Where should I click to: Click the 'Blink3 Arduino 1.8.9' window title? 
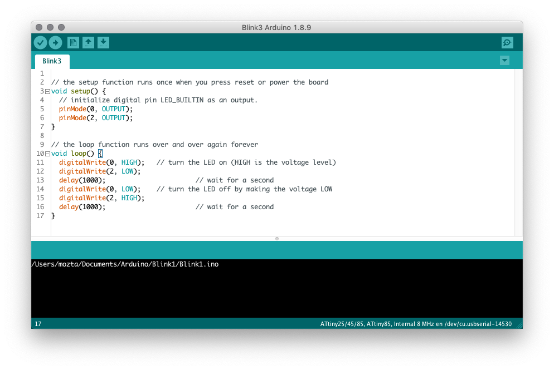276,27
